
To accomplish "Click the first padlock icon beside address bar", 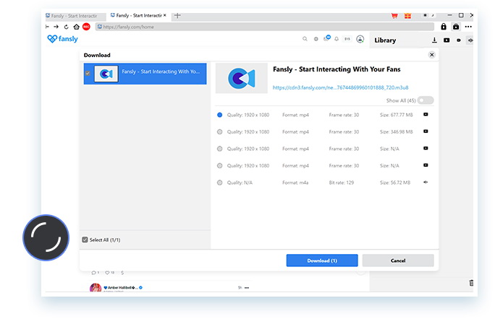I will 444,27.
